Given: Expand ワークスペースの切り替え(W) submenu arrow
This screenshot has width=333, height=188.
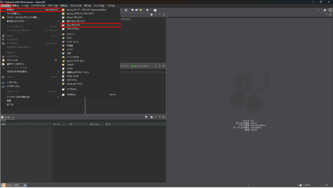Looking at the screenshot, I should pos(58,97).
